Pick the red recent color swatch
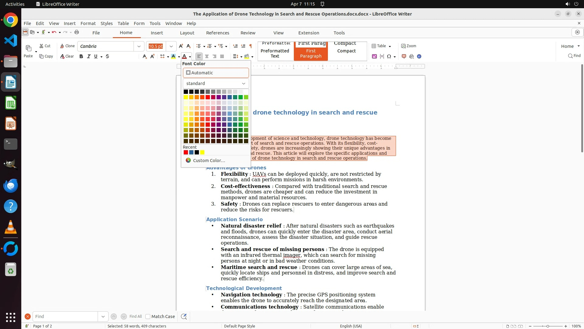This screenshot has width=584, height=329. click(x=186, y=152)
